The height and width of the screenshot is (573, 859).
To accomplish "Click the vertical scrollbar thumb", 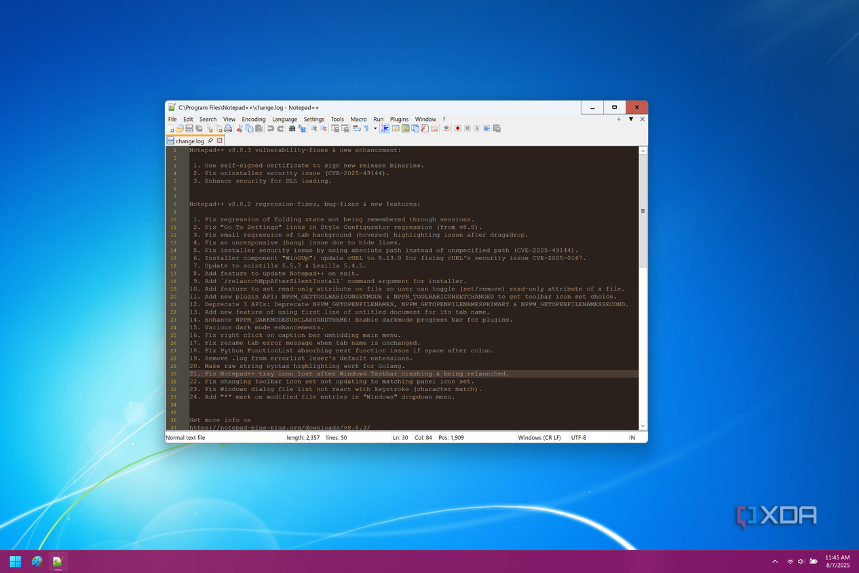I will click(x=643, y=211).
